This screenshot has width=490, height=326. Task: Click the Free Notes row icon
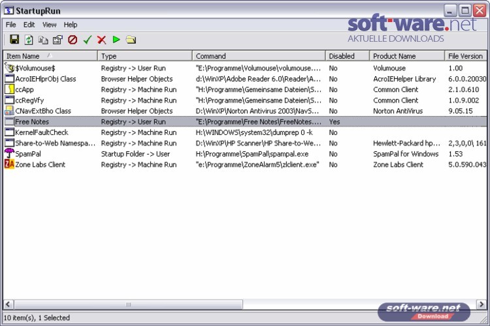pos(9,122)
